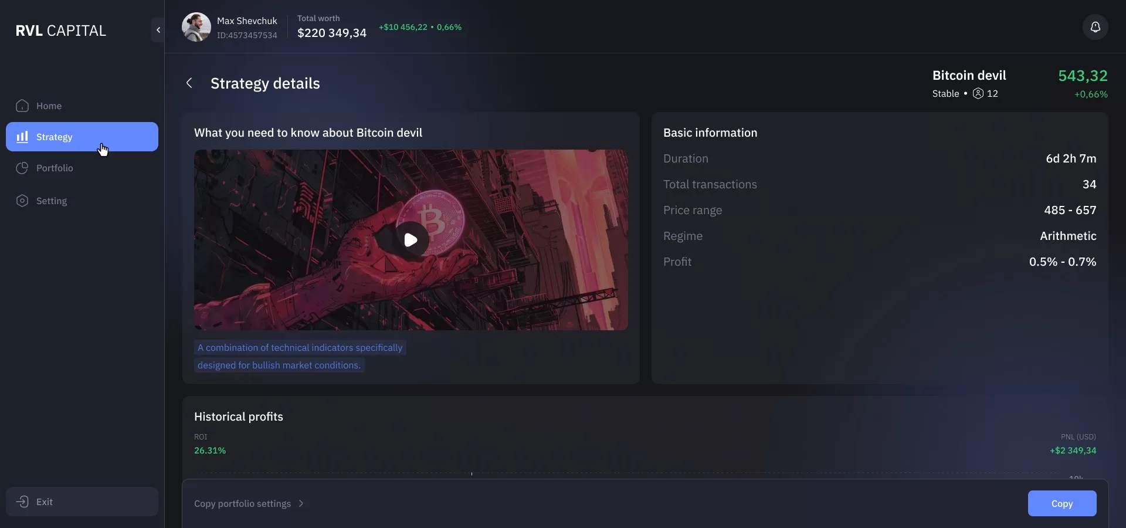Expand Copy portfolio settings chevron
The image size is (1126, 528).
tap(301, 503)
